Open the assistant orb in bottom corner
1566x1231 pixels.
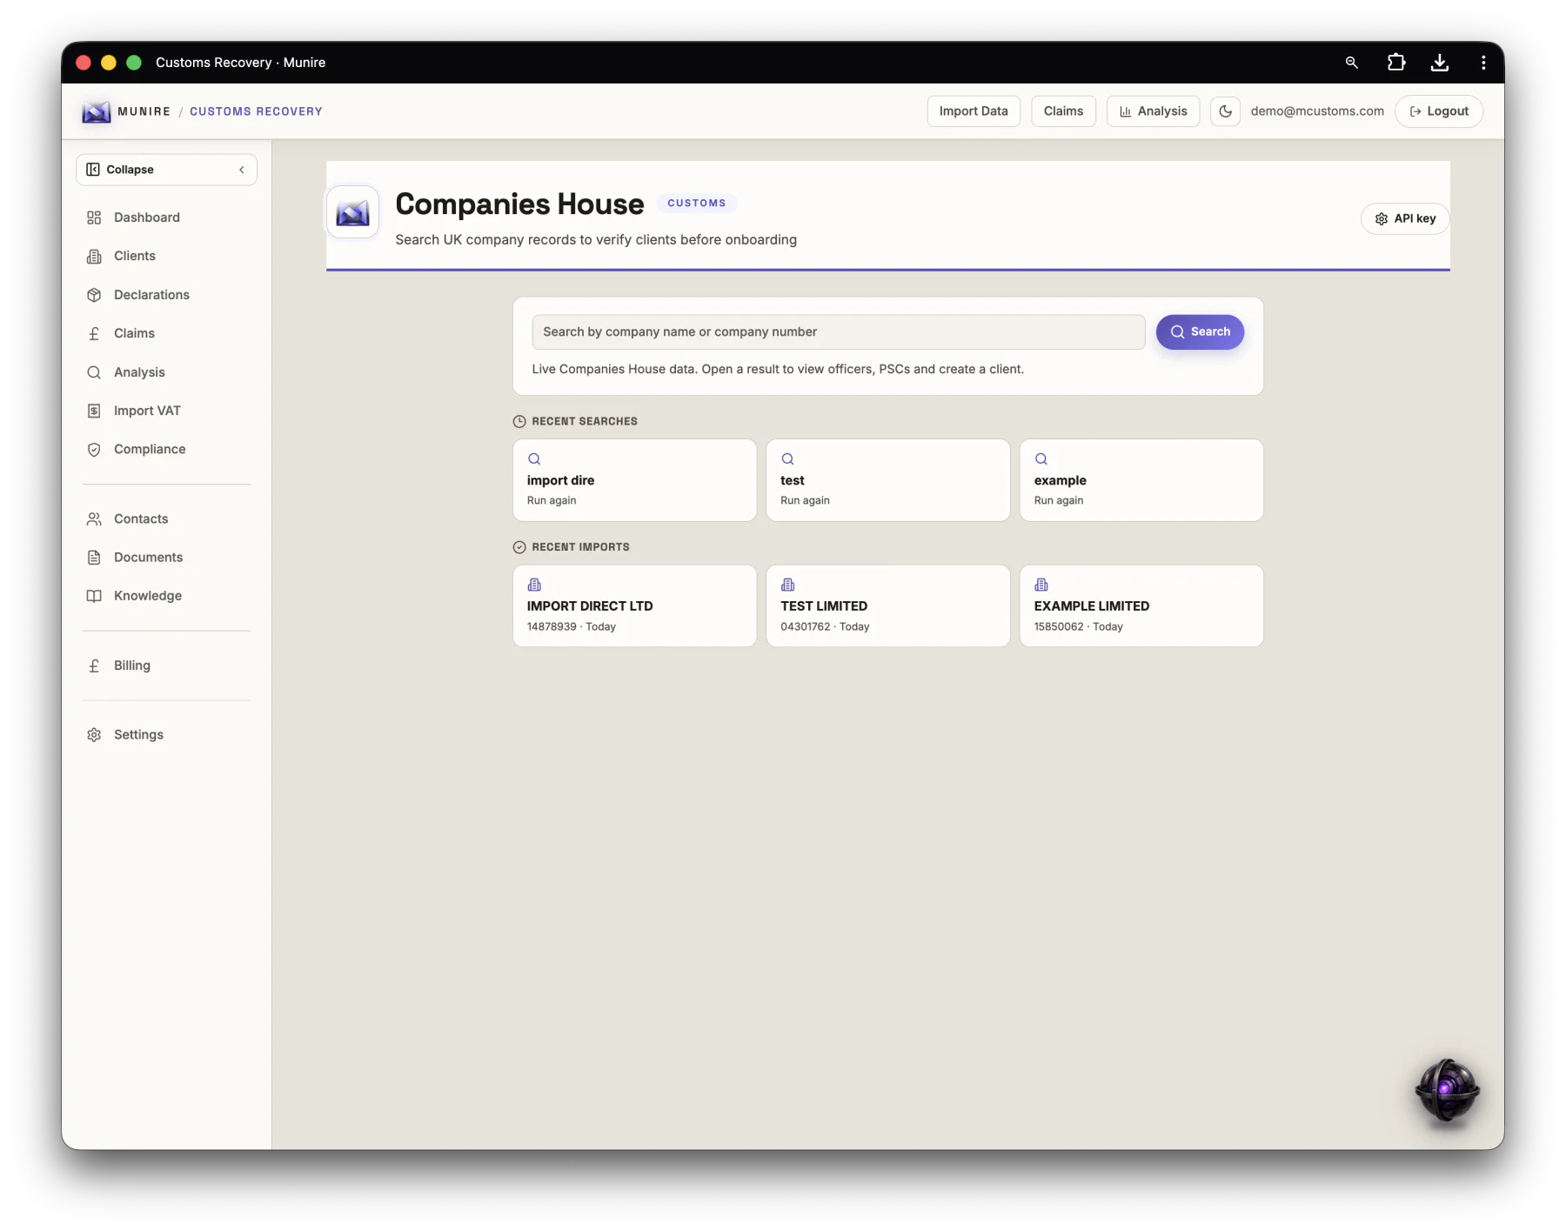1447,1090
